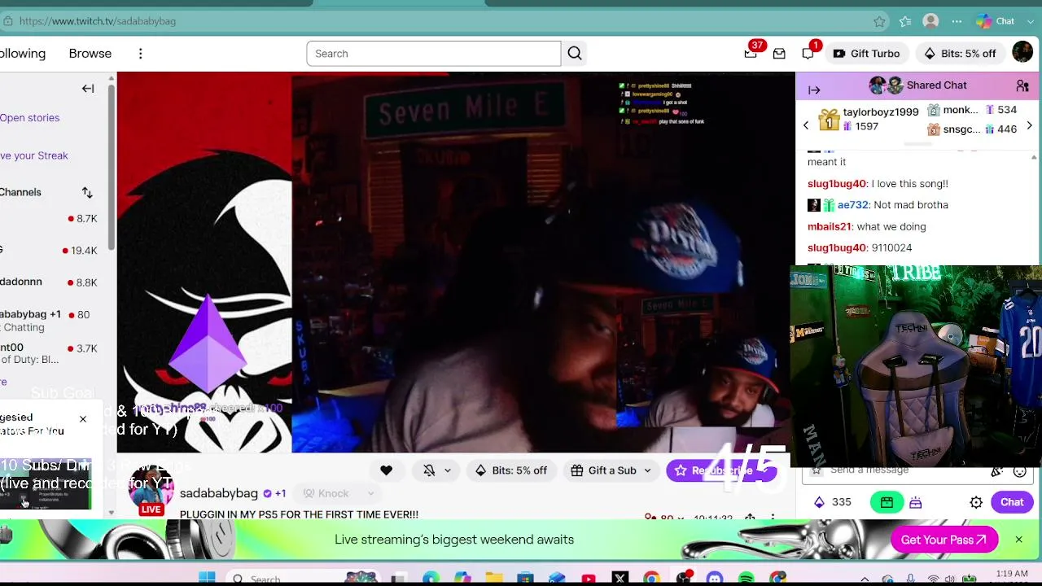1042x586 pixels.
Task: Open the Prime loot crown icon with 37 badge
Action: click(751, 54)
